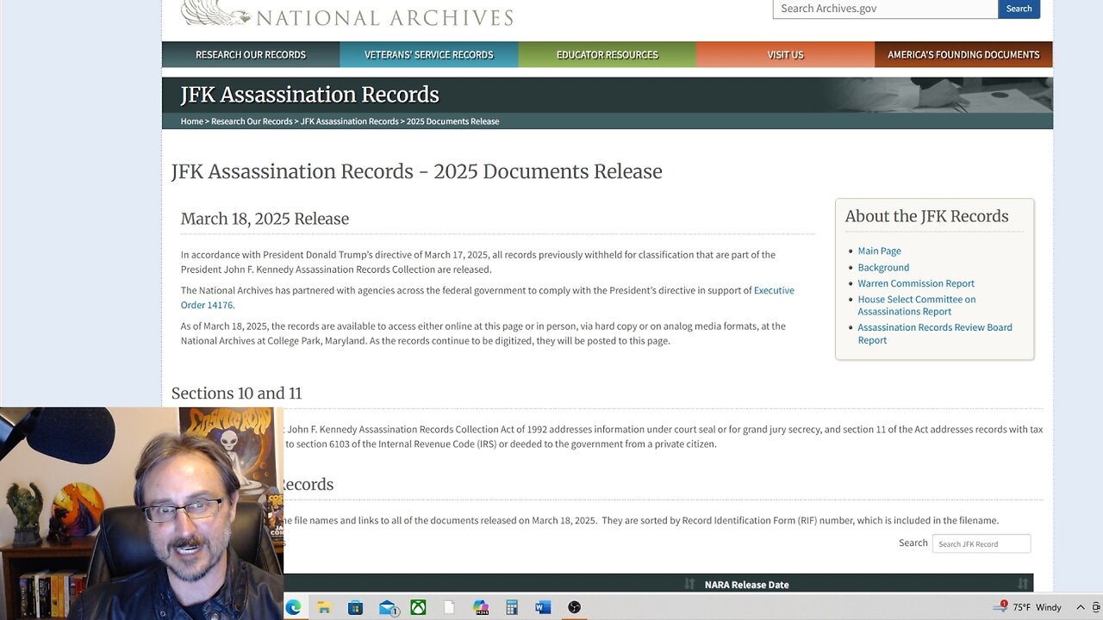Open America's Founding Documents menu
The image size is (1103, 620).
[x=963, y=54]
